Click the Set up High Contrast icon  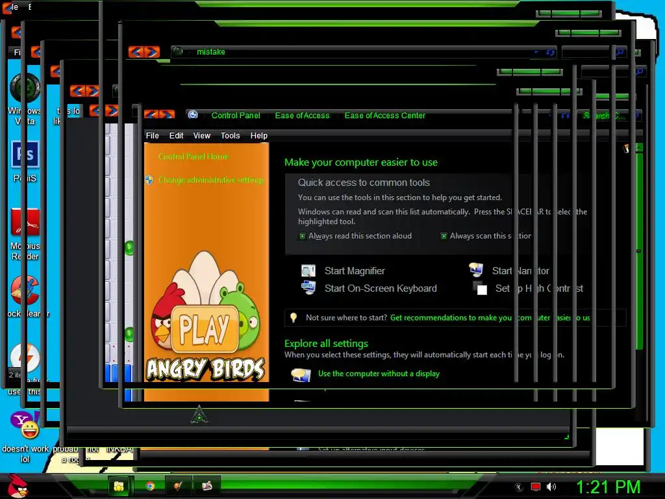tap(480, 288)
